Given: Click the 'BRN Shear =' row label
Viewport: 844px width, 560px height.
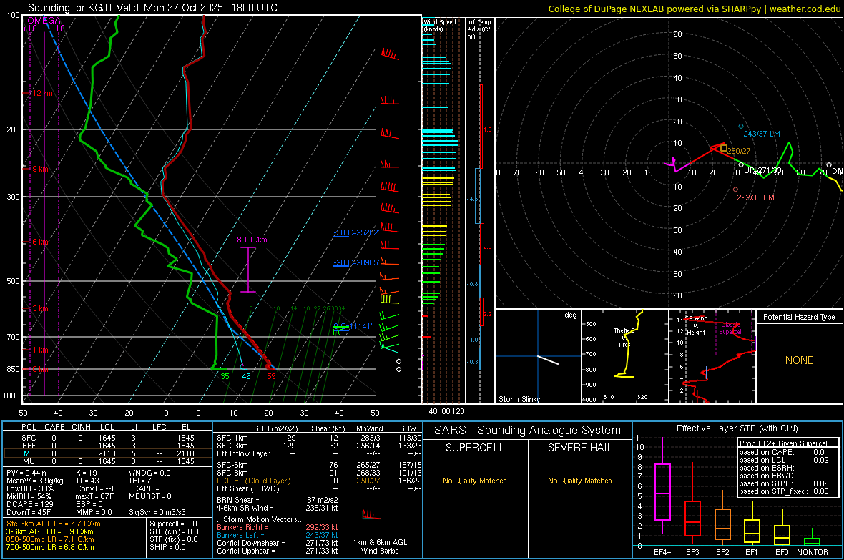Looking at the screenshot, I should click(238, 500).
